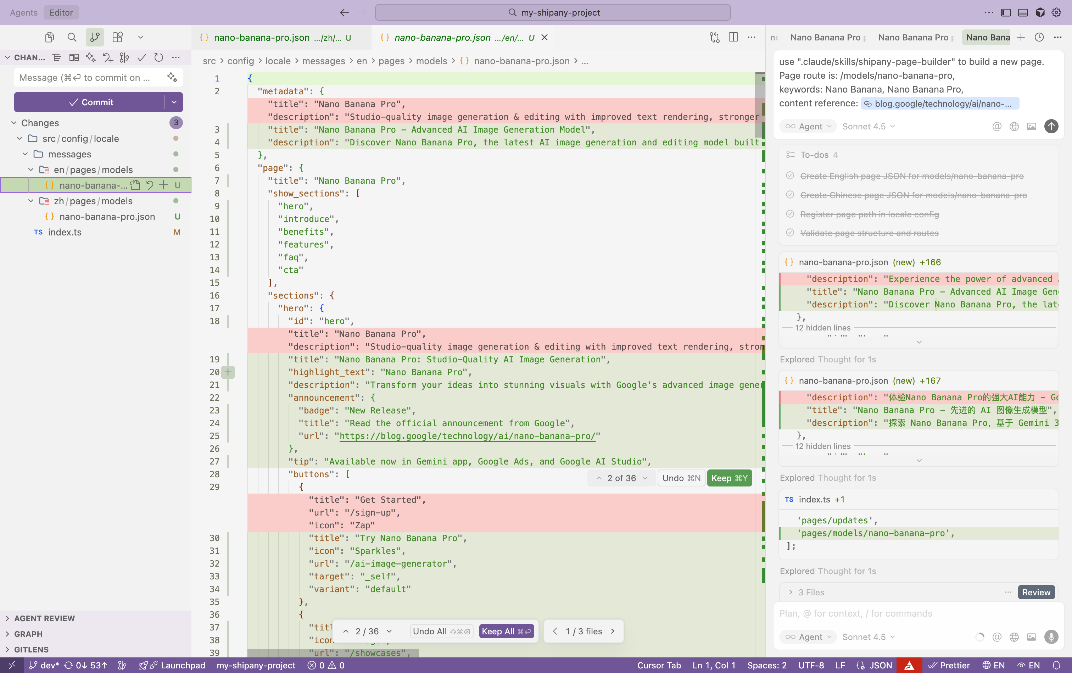Viewport: 1072px width, 673px height.
Task: Click the microphone icon in chat input
Action: pyautogui.click(x=1051, y=637)
